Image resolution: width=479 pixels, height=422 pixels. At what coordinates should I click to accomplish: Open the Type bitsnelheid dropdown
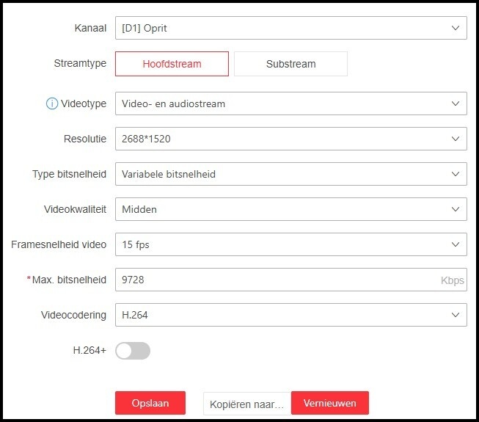(x=290, y=174)
